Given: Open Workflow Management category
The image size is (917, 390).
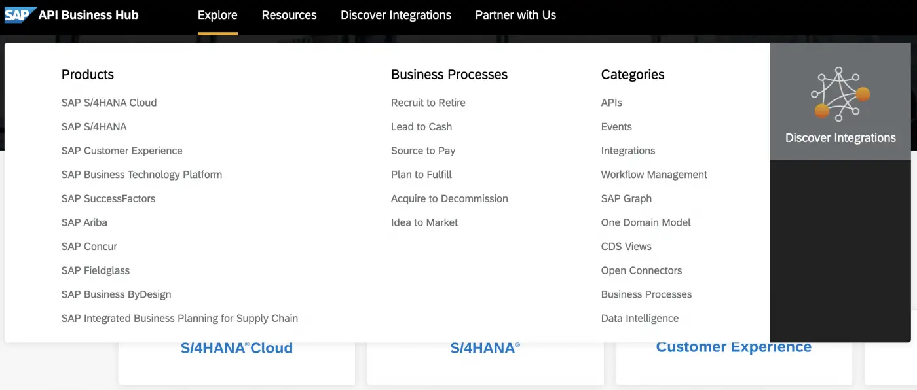Looking at the screenshot, I should 654,175.
